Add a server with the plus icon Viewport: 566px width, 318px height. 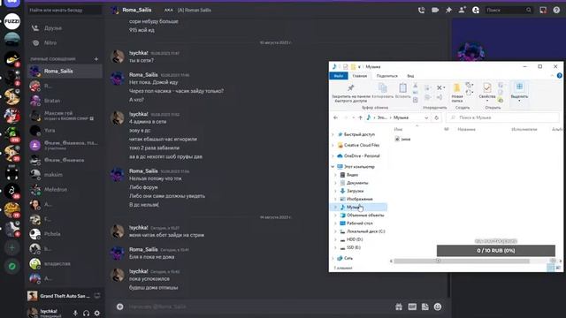pyautogui.click(x=11, y=247)
